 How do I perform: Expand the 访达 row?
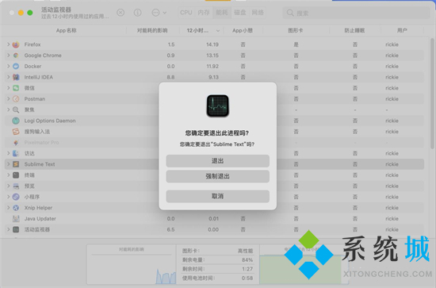[9, 153]
